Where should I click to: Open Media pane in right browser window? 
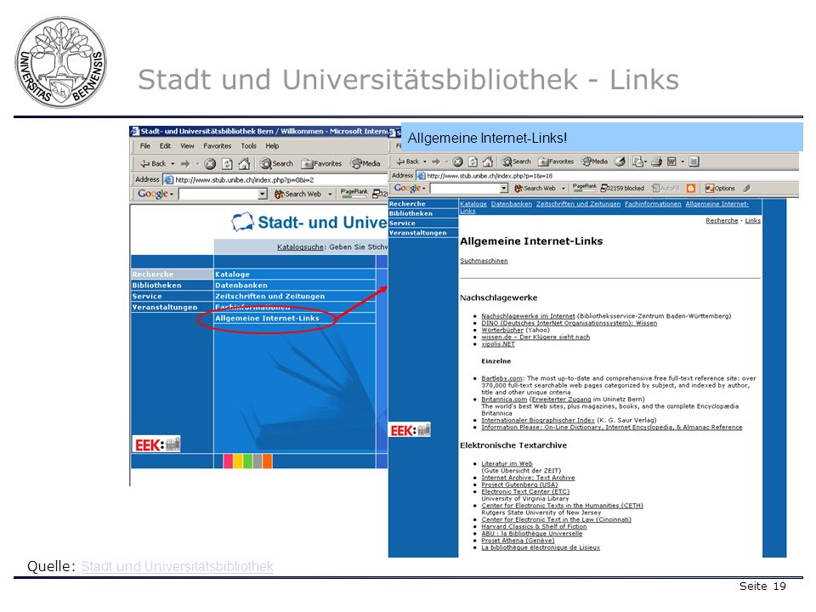(594, 161)
